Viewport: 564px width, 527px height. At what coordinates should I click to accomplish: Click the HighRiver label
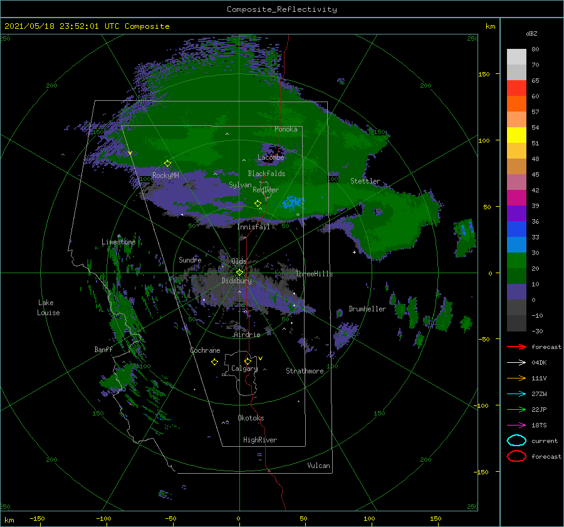tap(260, 440)
